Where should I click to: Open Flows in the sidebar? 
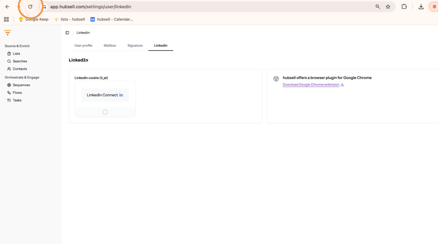coord(15,93)
